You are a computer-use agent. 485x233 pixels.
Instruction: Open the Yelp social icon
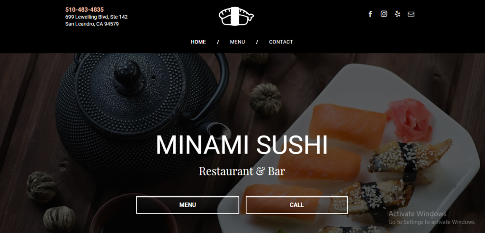(x=397, y=14)
